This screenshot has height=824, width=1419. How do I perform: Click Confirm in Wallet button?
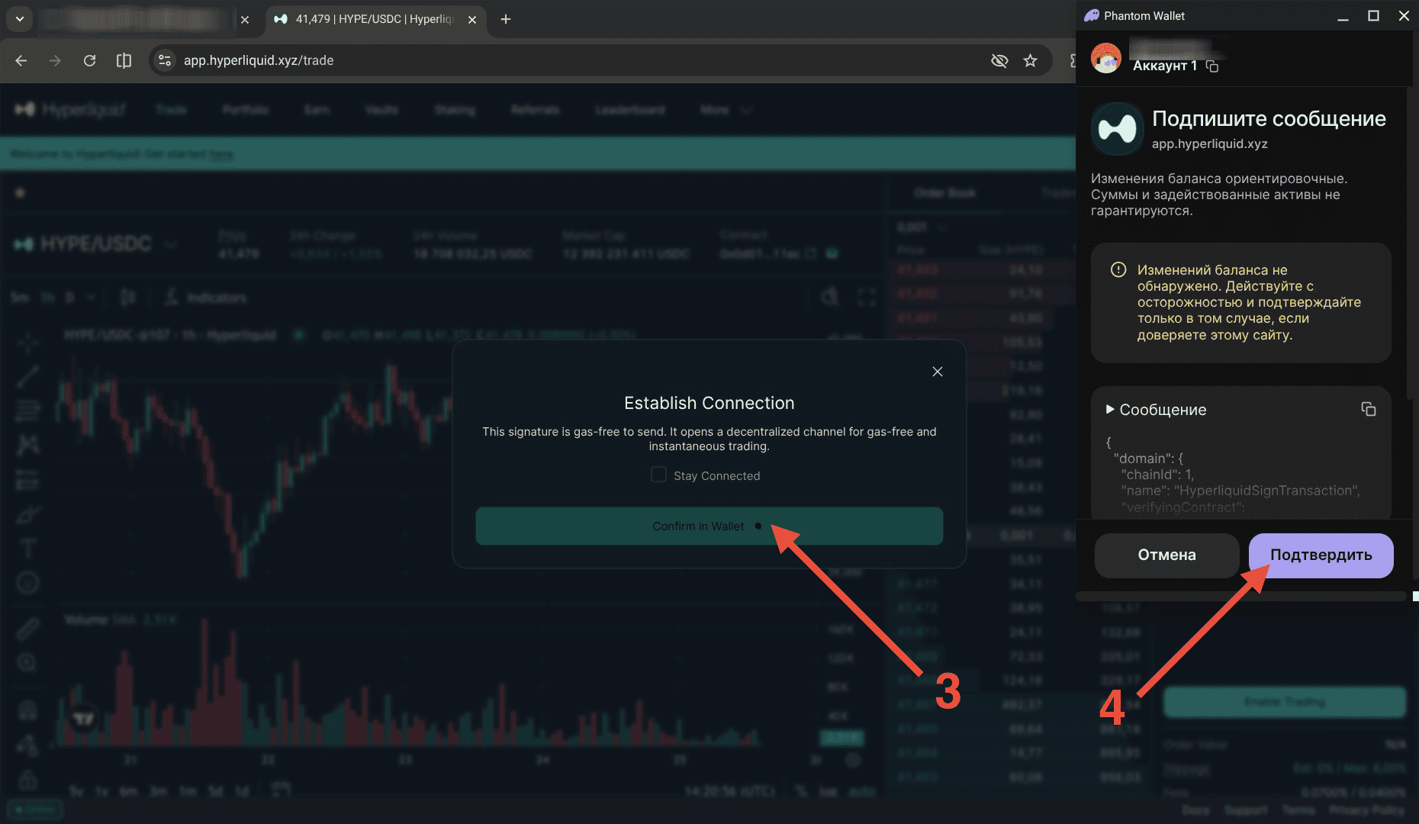click(x=709, y=526)
